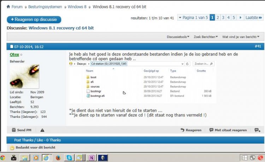Click the multi-quote icon at post's right
Image resolution: width=265 pixels, height=162 pixels.
[x=257, y=130]
